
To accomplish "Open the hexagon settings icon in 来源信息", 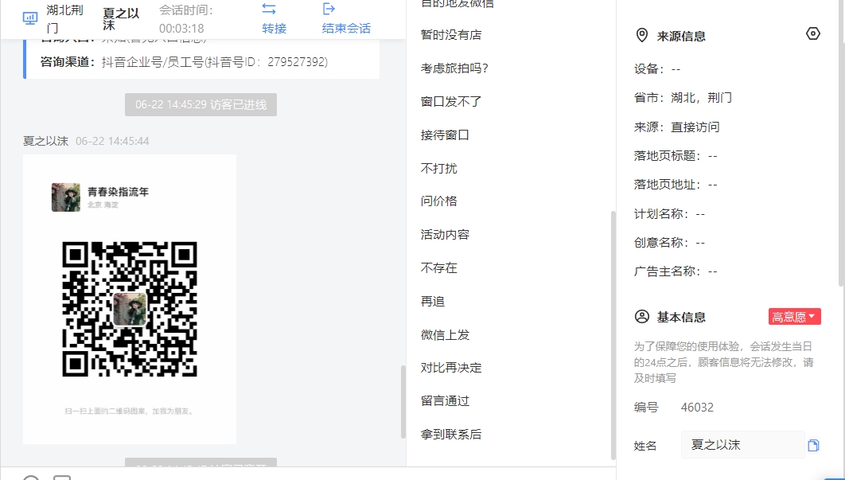I will tap(812, 34).
